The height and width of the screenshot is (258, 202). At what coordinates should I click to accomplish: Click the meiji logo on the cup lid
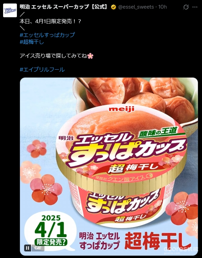click(x=121, y=109)
